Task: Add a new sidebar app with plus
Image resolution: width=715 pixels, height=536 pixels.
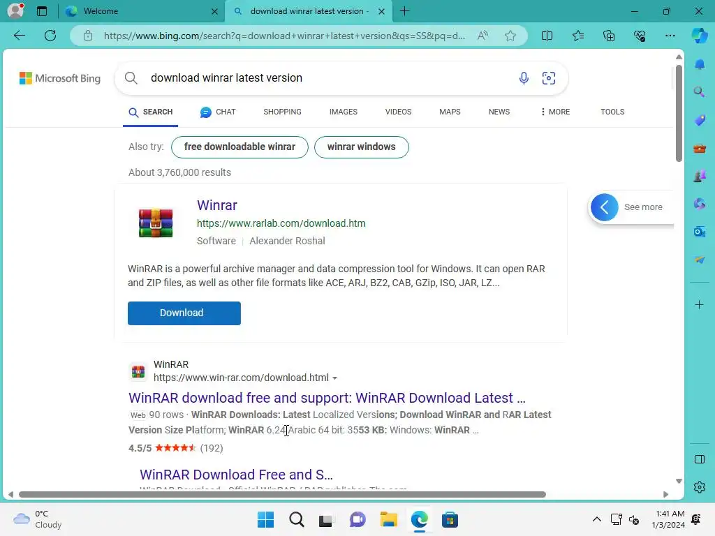Action: (700, 304)
